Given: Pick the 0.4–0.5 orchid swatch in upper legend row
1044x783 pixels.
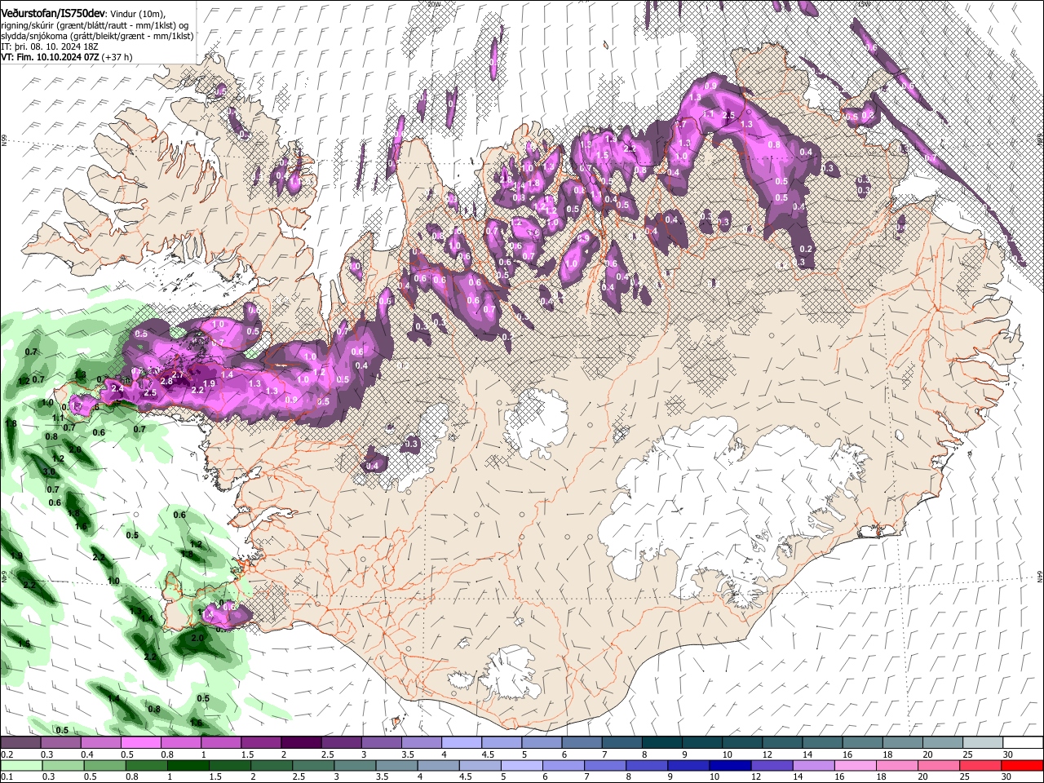Looking at the screenshot, I should pyautogui.click(x=101, y=743).
